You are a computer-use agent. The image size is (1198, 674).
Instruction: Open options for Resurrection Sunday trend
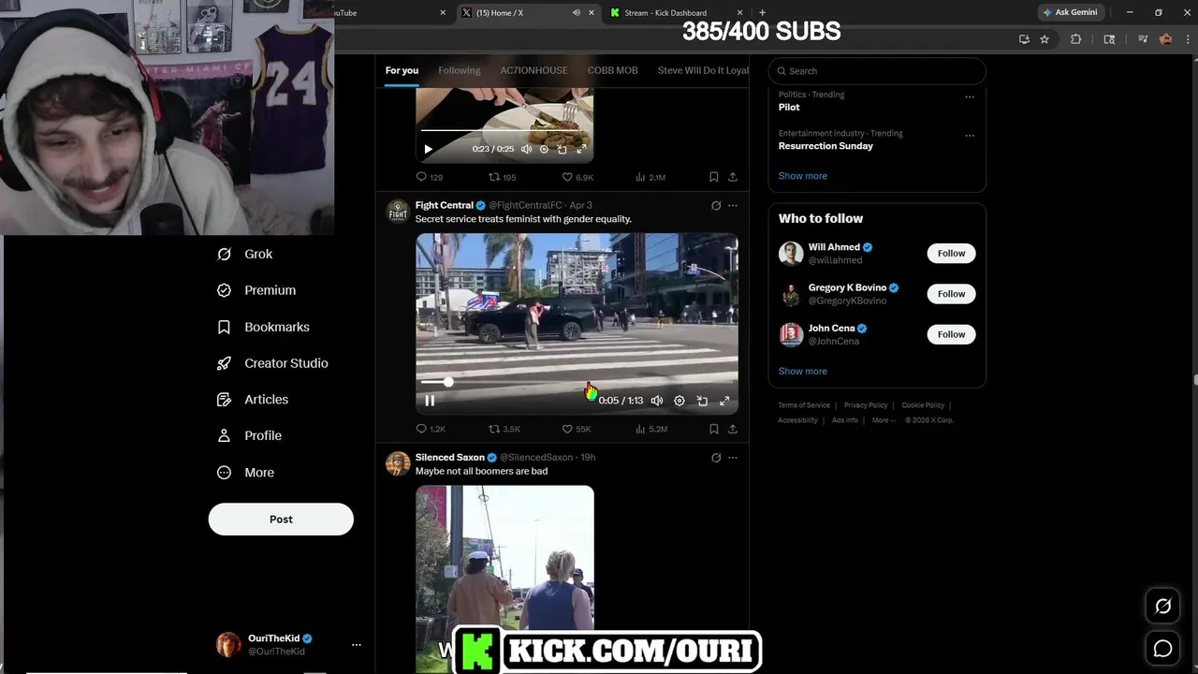(x=970, y=135)
